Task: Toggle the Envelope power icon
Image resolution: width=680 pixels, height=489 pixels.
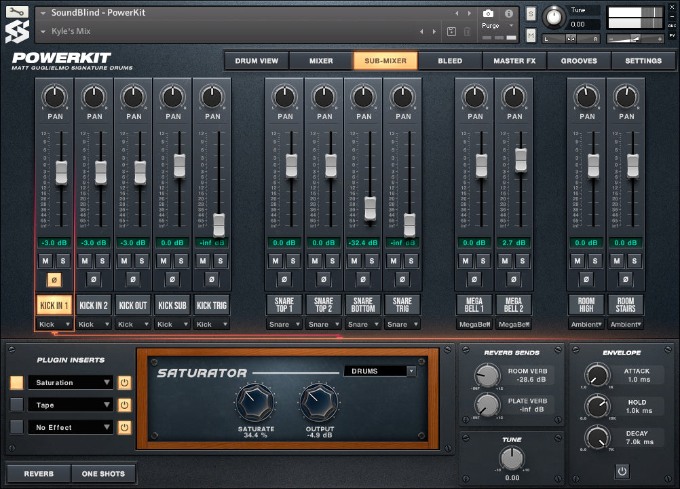Action: 622,470
